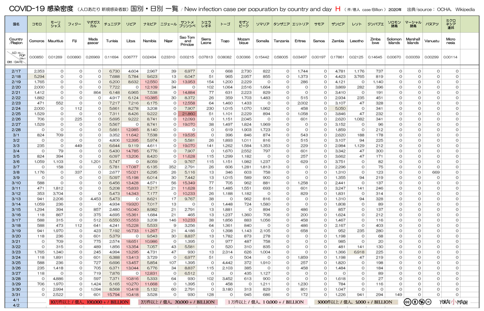Click the Niger column header
Screen dimensions: 484x311
(168, 41)
